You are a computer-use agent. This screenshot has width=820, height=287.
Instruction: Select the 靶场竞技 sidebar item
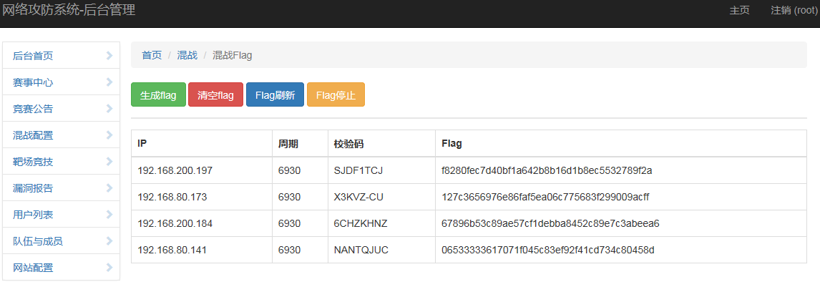pyautogui.click(x=62, y=162)
